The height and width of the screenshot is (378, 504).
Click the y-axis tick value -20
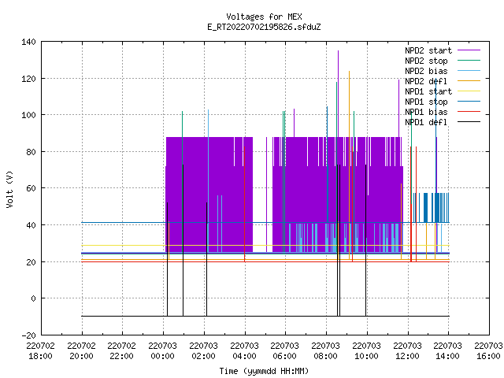[28, 335]
